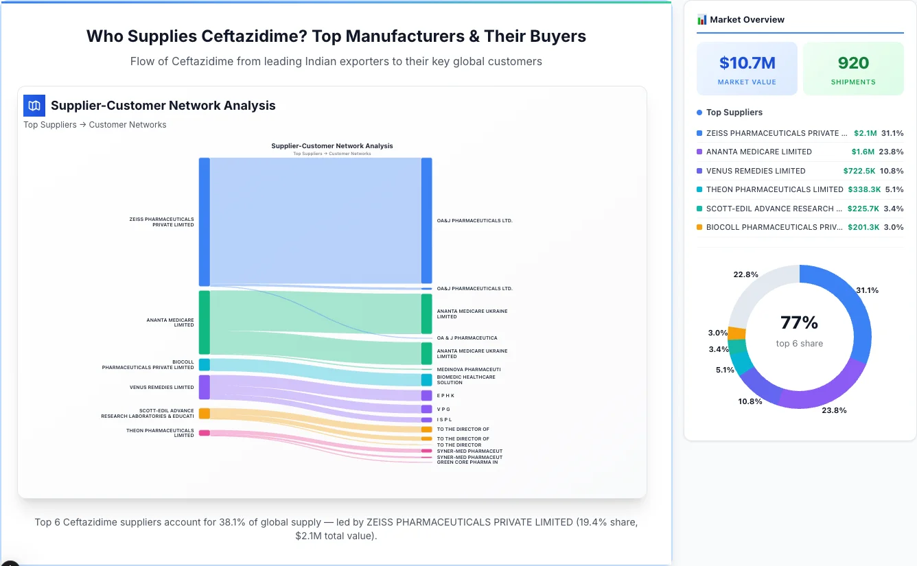Viewport: 917px width, 566px height.
Task: Click the $10.7M Market Value card
Action: coord(747,68)
